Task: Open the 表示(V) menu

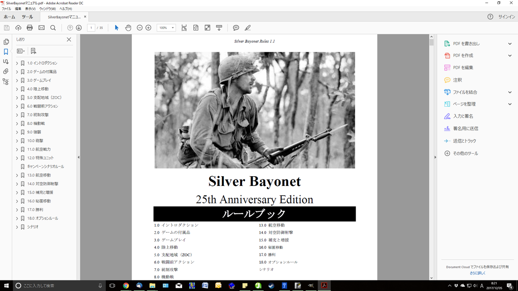Action: [30, 8]
